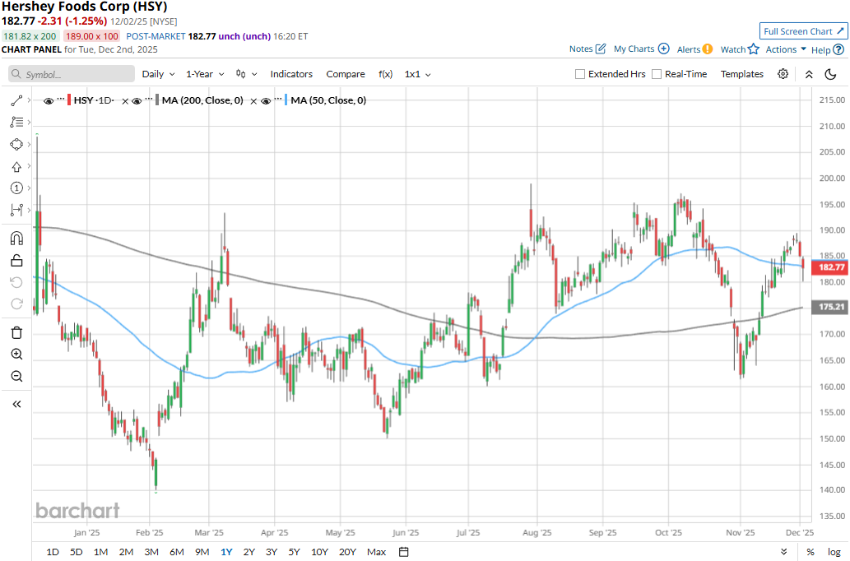Expand the Actions dropdown menu
850x561 pixels.
[x=786, y=49]
